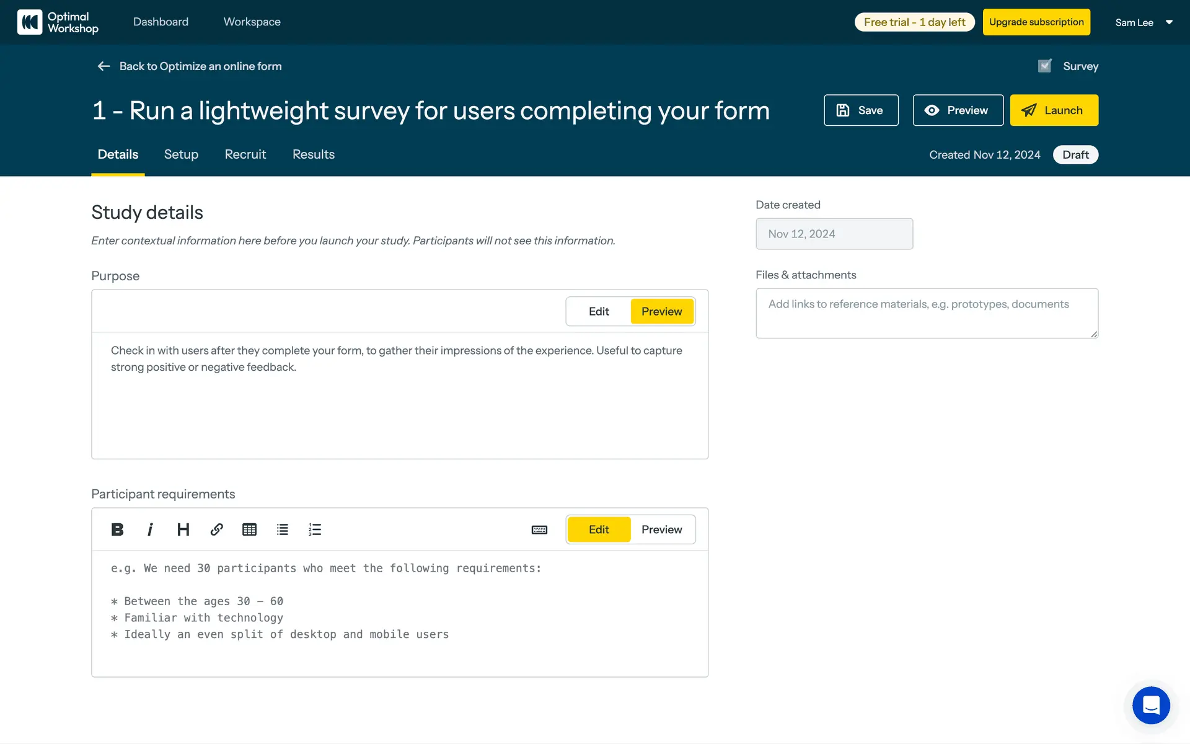Open the Setup tab
Viewport: 1190px width, 744px height.
pyautogui.click(x=181, y=154)
